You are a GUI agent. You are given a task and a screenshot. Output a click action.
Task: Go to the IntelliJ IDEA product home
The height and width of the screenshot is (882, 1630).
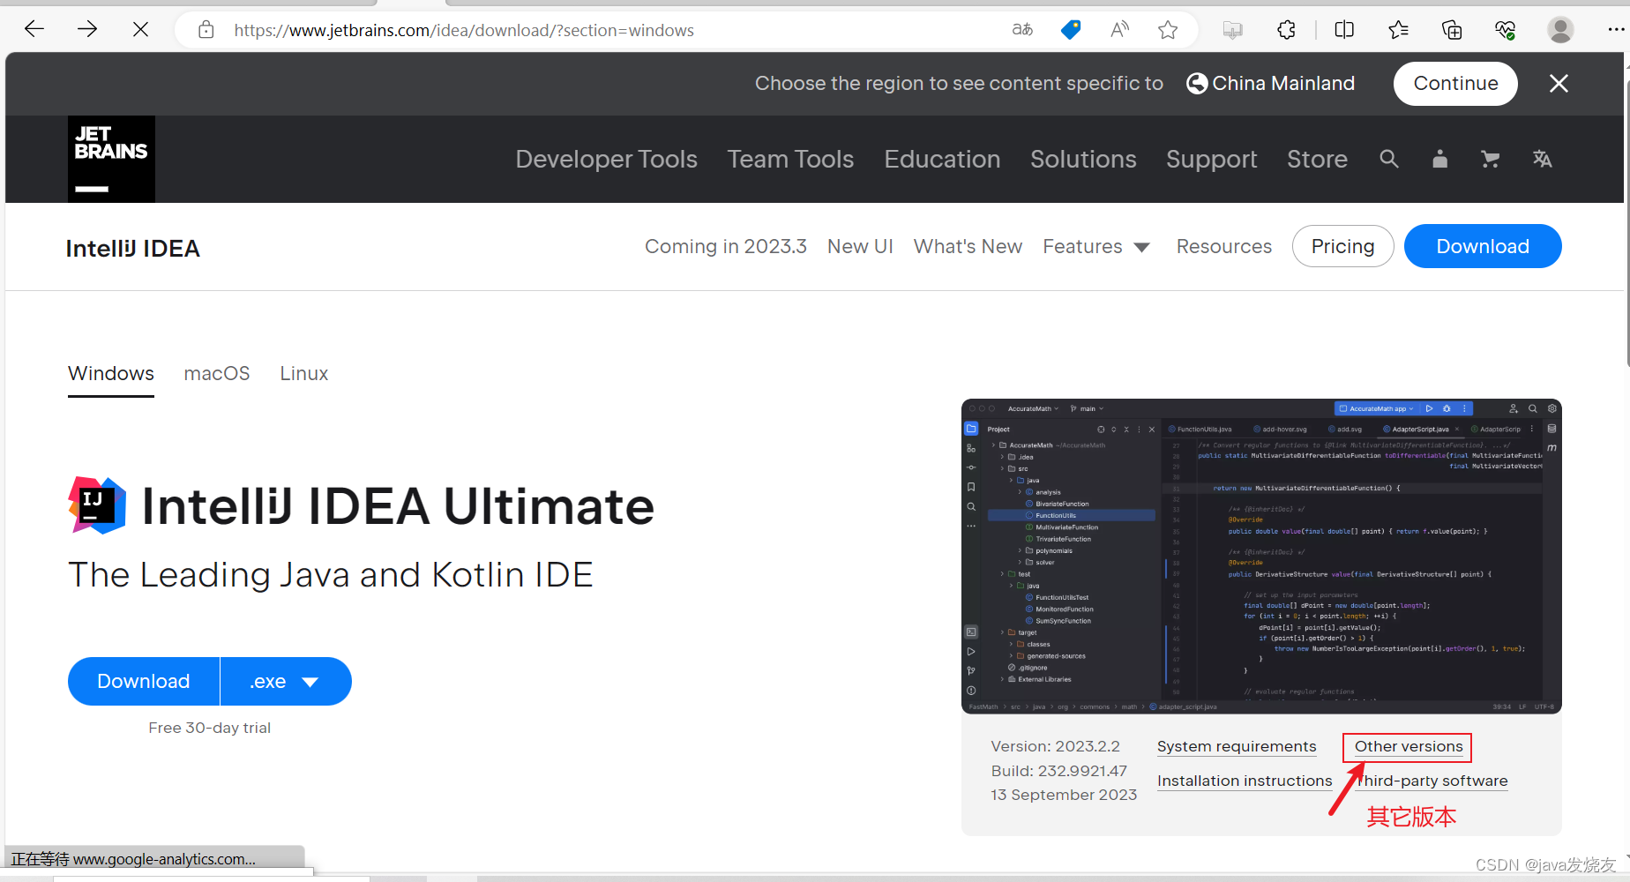(x=133, y=249)
